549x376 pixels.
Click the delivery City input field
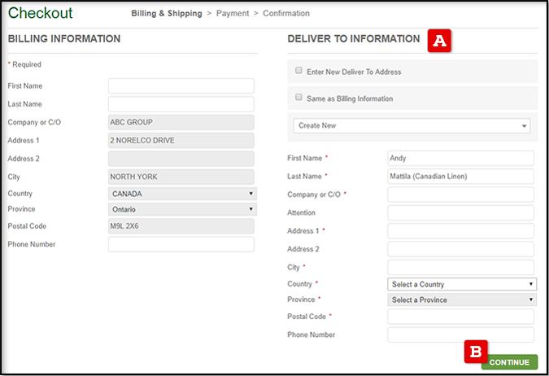tap(461, 267)
